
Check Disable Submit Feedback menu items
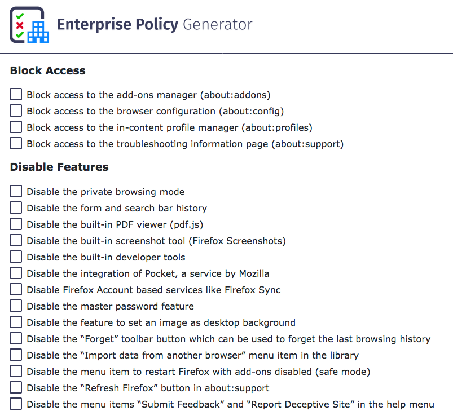(16, 404)
